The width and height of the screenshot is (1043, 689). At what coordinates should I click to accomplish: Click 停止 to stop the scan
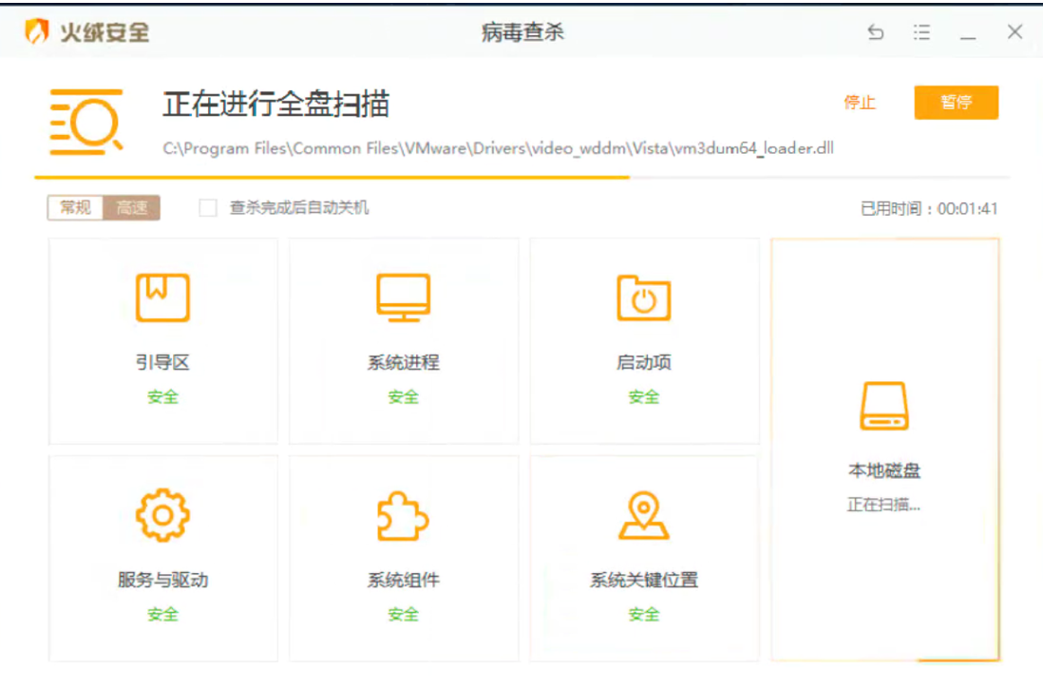point(860,104)
